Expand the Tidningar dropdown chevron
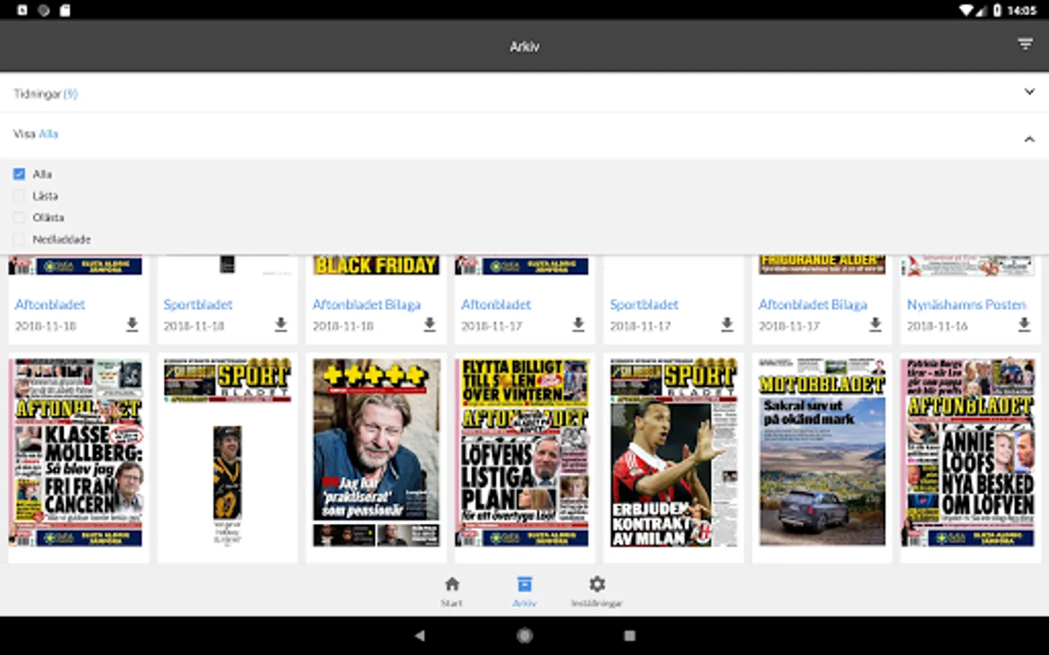This screenshot has width=1049, height=655. [1029, 92]
